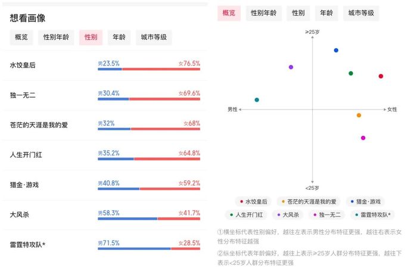The height and width of the screenshot is (278, 417).
Task: Switch to 概览 tab in left panel
Action: coord(21,38)
